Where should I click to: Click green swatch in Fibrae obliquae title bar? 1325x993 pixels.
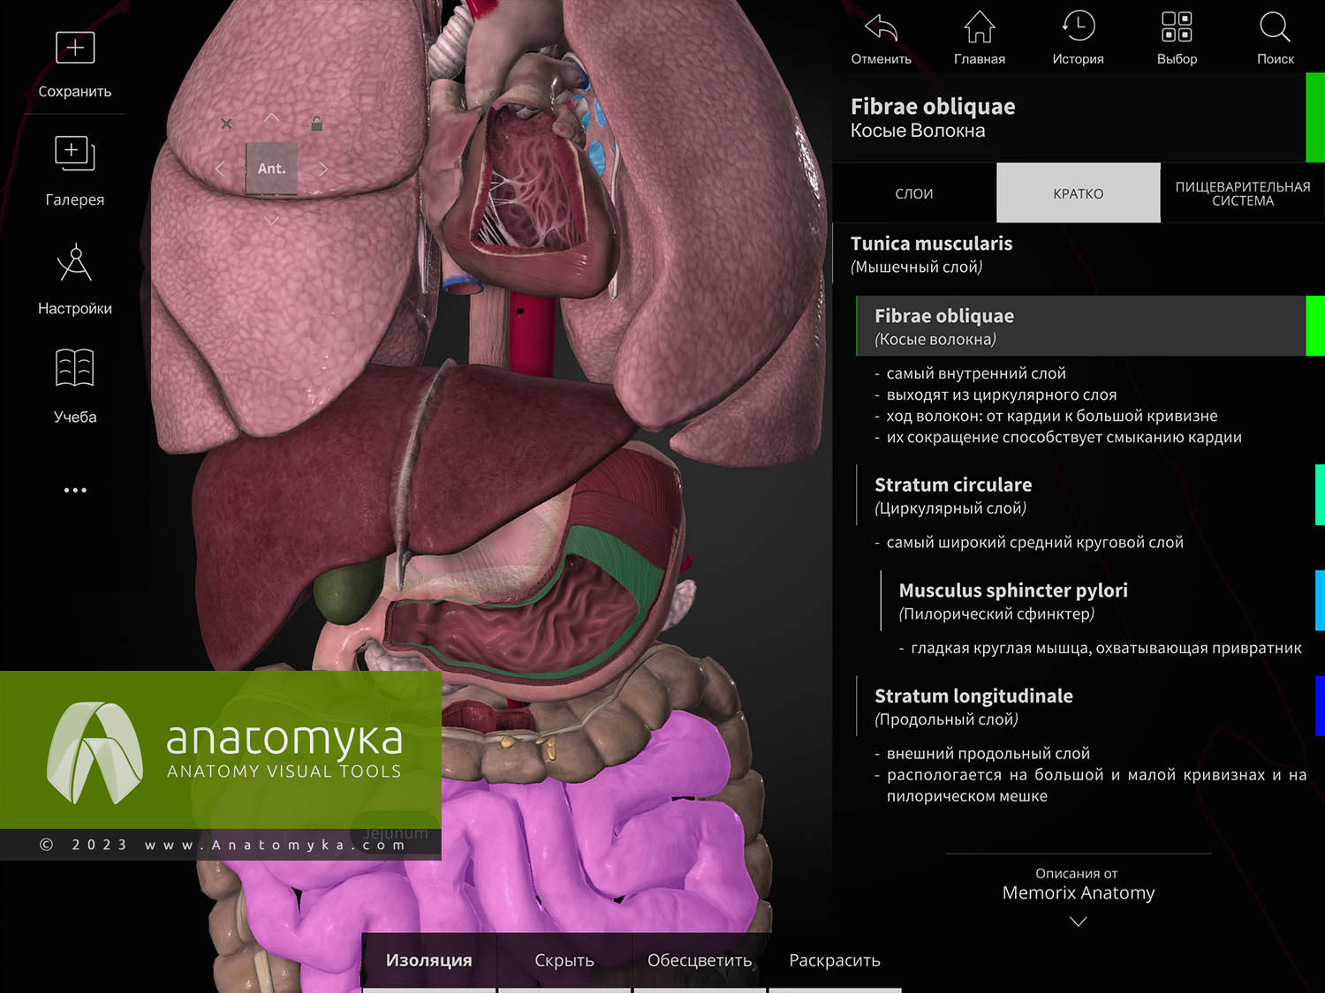pos(1315,117)
